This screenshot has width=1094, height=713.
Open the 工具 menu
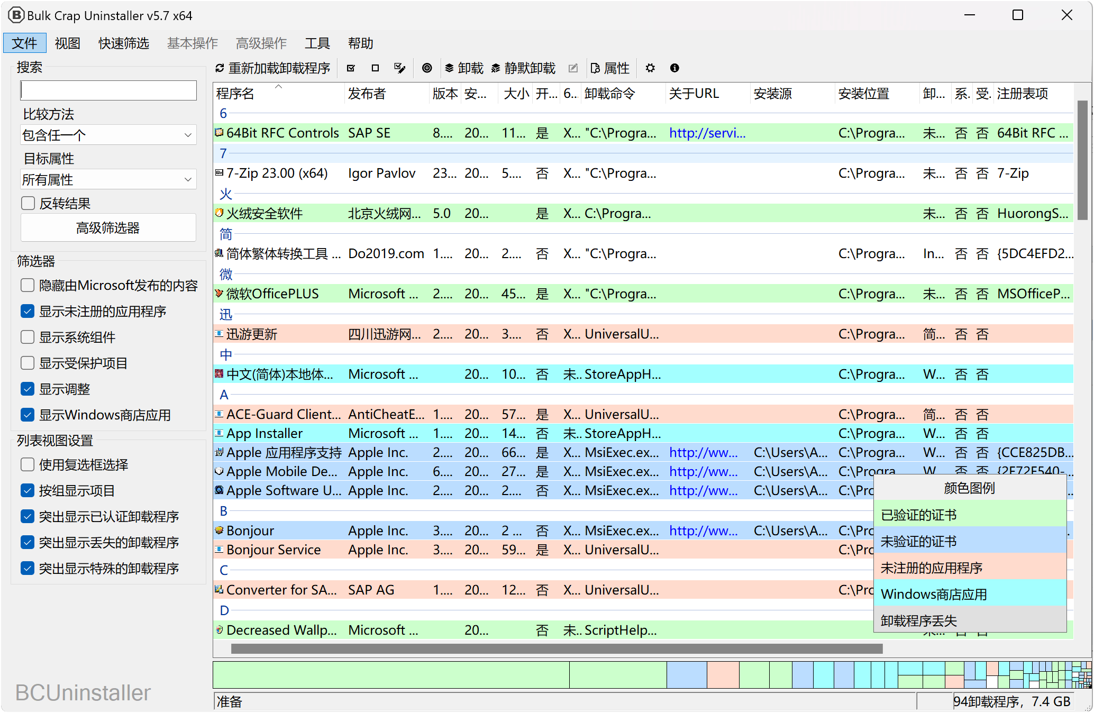[x=317, y=43]
